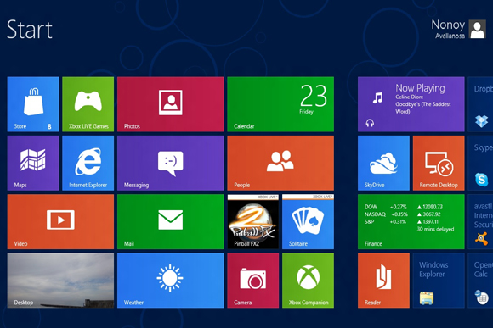The image size is (493, 328).
Task: Launch the Remote Desktop tile
Action: tap(439, 163)
